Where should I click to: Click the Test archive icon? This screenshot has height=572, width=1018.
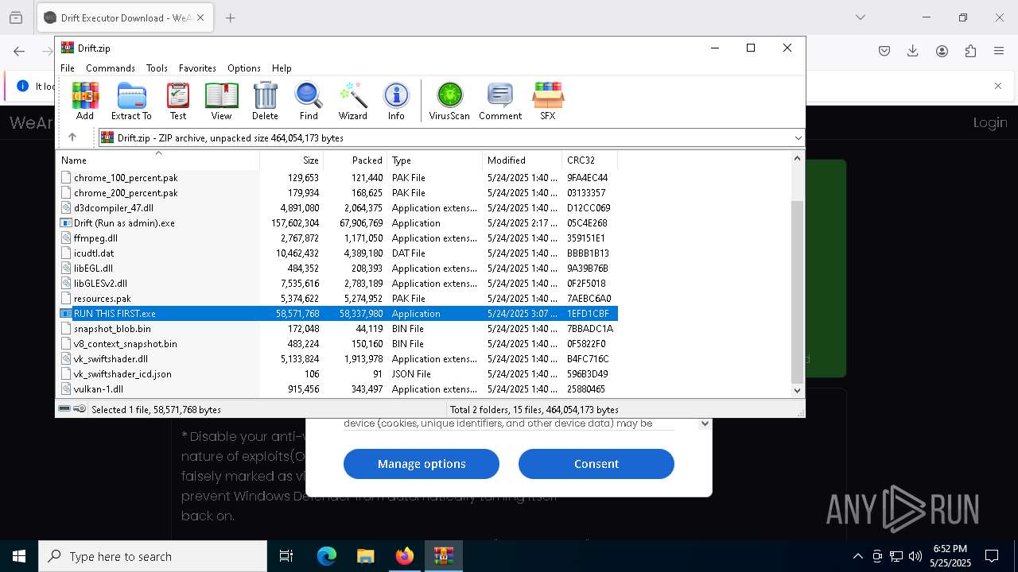click(178, 101)
